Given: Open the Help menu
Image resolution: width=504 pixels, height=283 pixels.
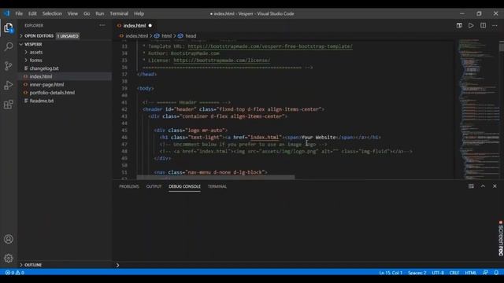Looking at the screenshot, I should [x=139, y=13].
